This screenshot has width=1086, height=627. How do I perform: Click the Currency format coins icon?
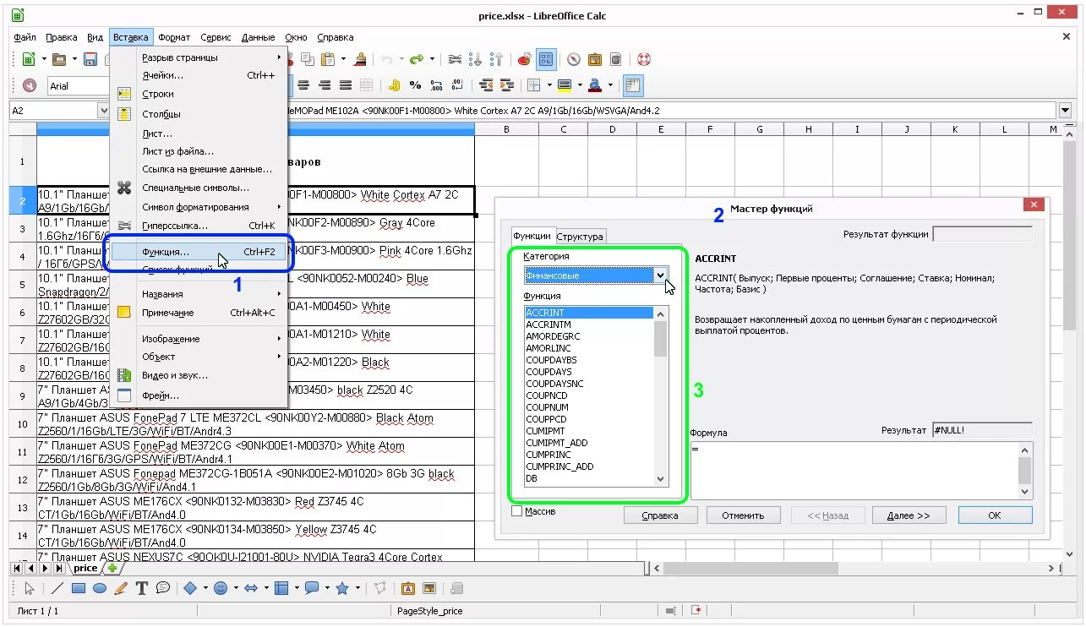tap(394, 85)
